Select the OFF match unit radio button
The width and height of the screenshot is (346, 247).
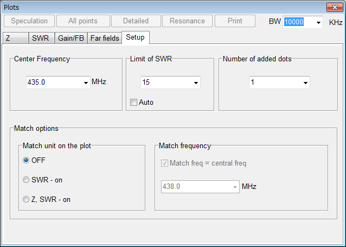[x=26, y=160]
